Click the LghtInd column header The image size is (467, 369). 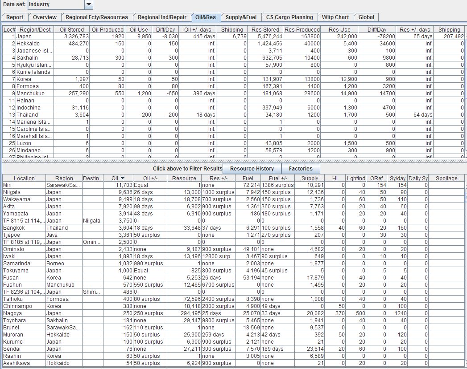tap(356, 178)
